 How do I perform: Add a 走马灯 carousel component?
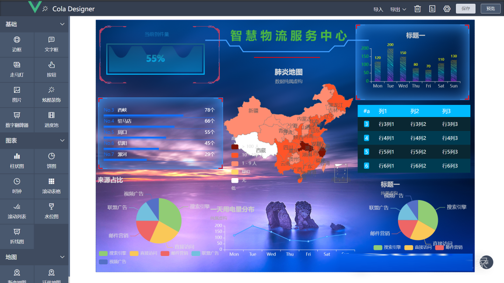(17, 69)
